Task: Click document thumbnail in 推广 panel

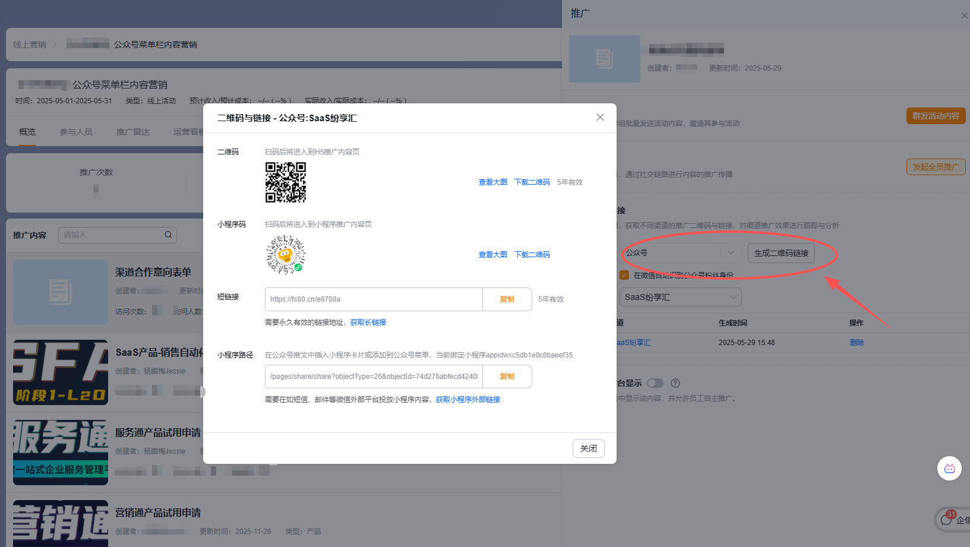Action: (x=605, y=59)
